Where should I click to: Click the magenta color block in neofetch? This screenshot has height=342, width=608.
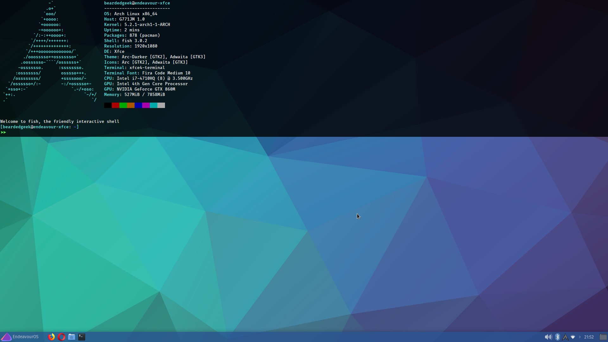click(146, 105)
